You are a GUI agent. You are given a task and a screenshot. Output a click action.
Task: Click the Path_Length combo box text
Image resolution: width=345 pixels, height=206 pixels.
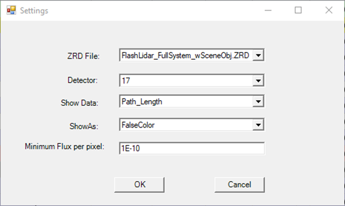[x=142, y=102]
